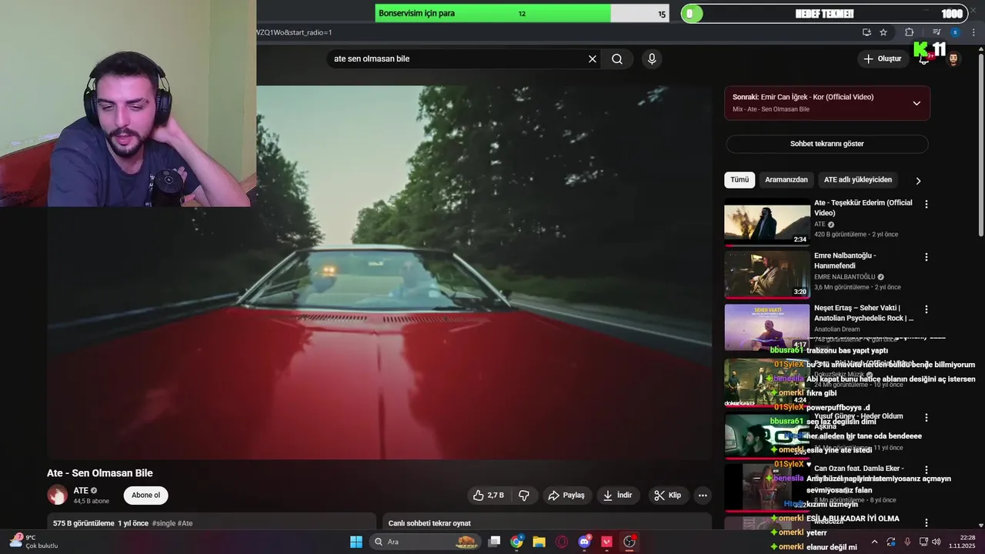This screenshot has height=554, width=985.
Task: Open options for Ate - Teşekkür Ederim video
Action: coord(927,205)
